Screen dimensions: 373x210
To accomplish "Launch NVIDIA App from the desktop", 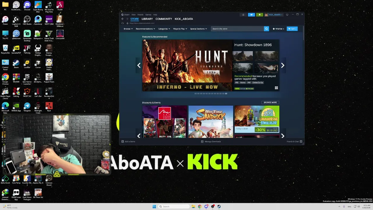I will pyautogui.click(x=16, y=107).
